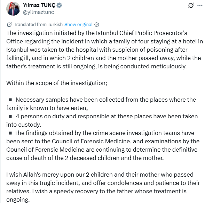This screenshot has width=213, height=203.
Task: Click the 'Translated from Turkish' label
Action: click(38, 25)
